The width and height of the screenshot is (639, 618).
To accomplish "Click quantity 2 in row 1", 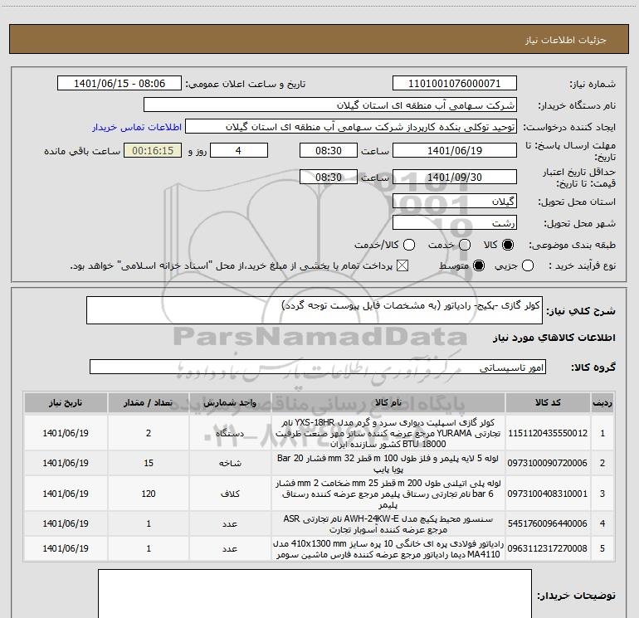I will click(x=149, y=433).
